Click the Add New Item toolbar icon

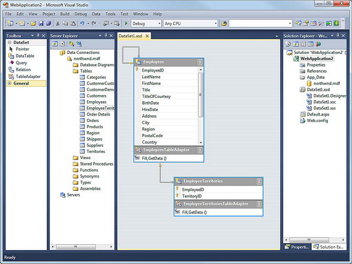click(x=22, y=23)
